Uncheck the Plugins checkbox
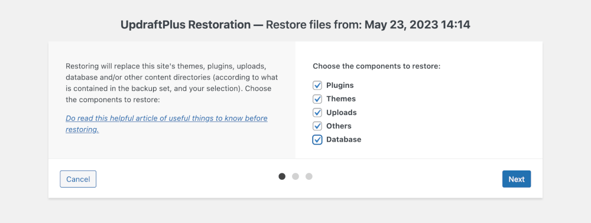 (317, 86)
